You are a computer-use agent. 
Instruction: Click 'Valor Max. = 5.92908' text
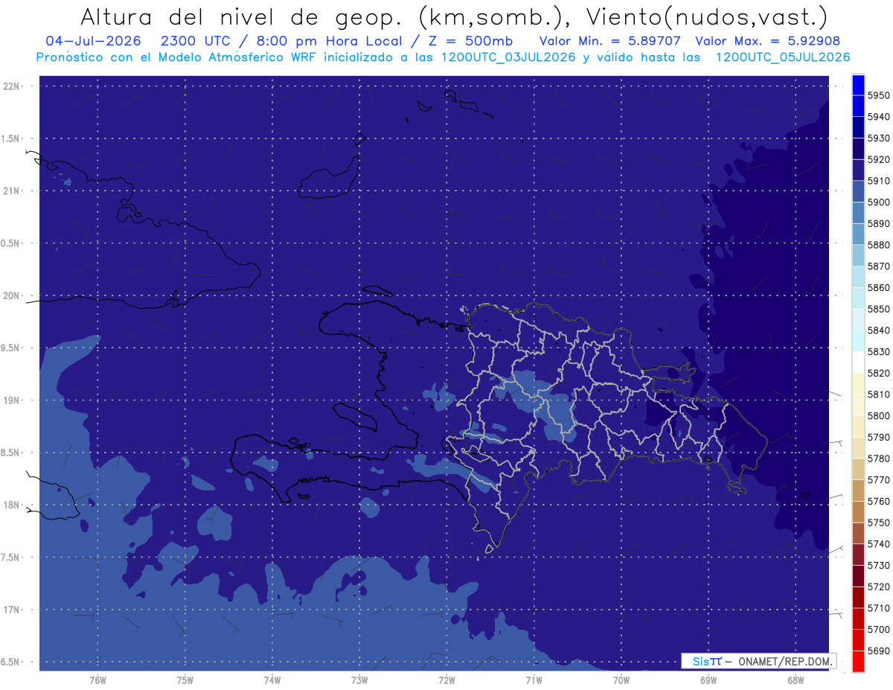point(768,40)
